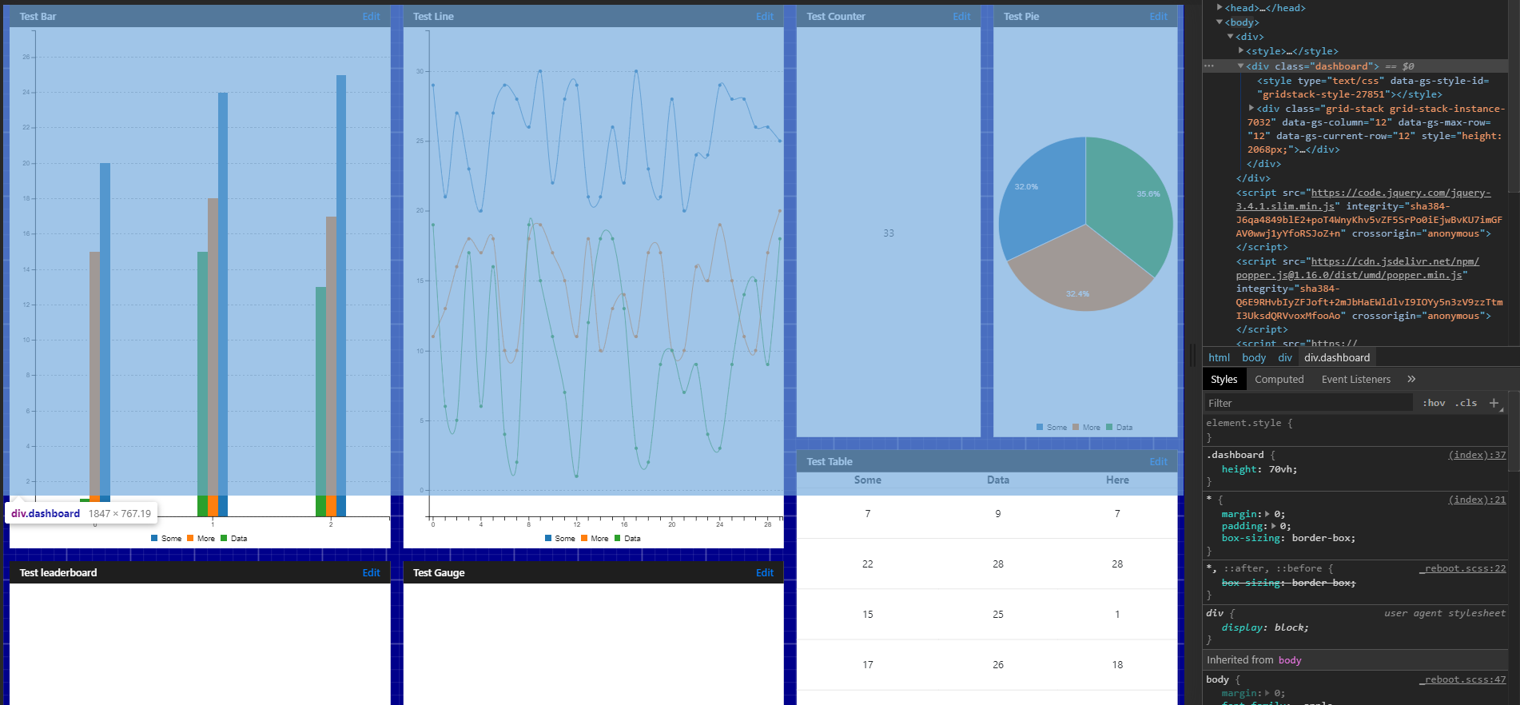Select body in the breadcrumb bar
This screenshot has width=1520, height=705.
1254,357
